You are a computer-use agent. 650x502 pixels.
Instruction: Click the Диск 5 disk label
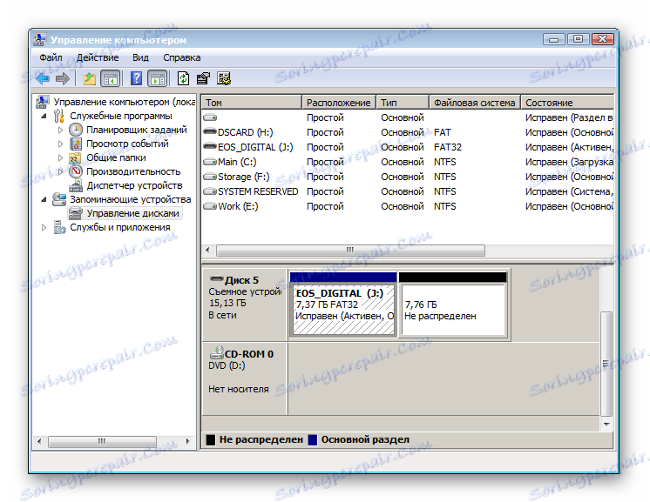[x=241, y=281]
